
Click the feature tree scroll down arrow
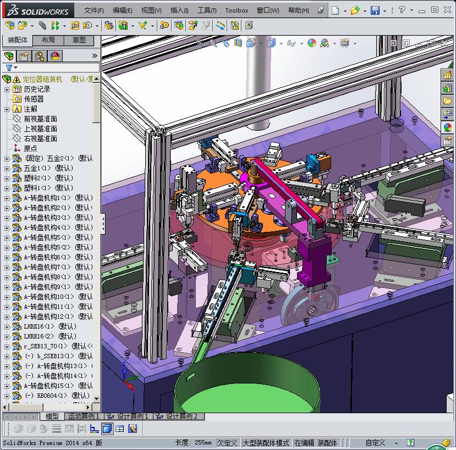96,398
